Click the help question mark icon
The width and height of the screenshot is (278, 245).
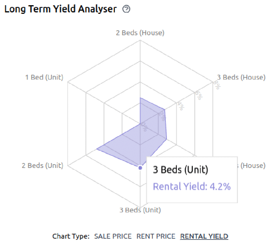[126, 9]
